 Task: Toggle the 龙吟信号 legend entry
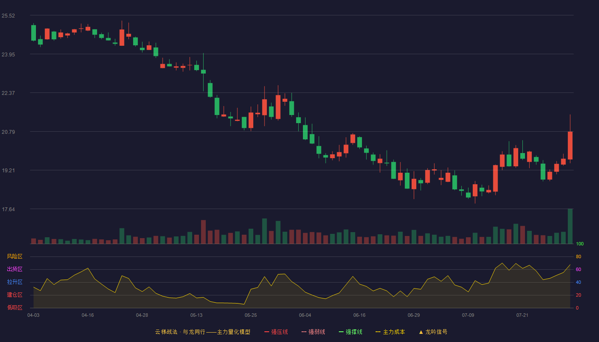pos(433,332)
